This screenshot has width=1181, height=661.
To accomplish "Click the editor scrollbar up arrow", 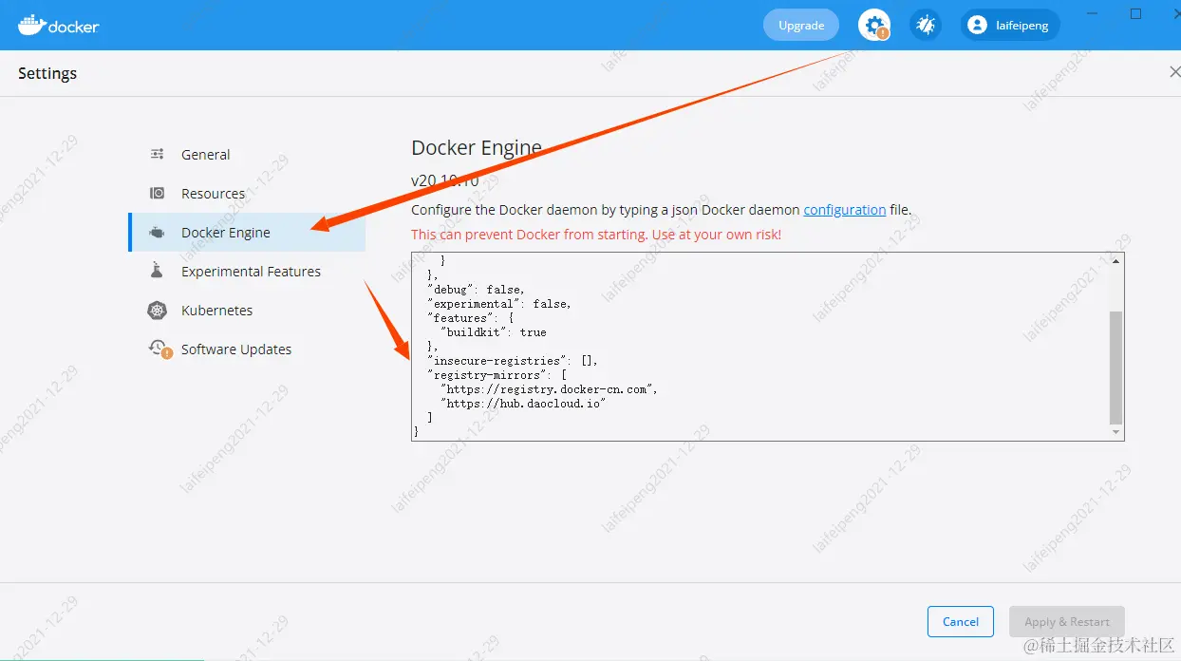I will (1116, 260).
